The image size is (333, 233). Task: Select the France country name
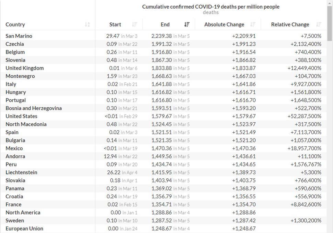point(13,204)
